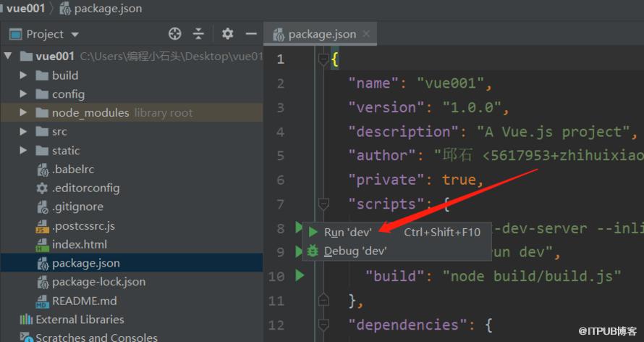Screen dimensions: 644x342
Task: Select README.md file name
Action: click(x=84, y=301)
